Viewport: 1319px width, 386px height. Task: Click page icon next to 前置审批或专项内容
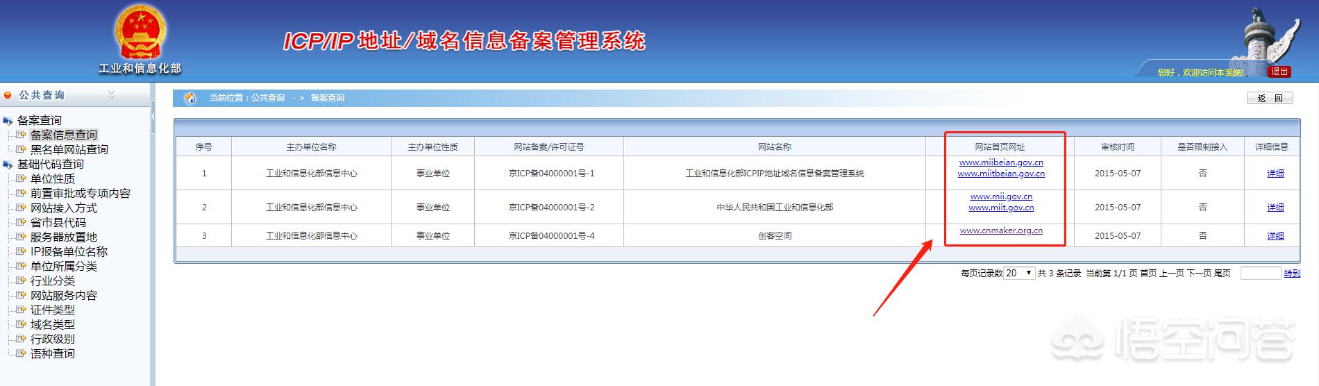coord(21,193)
